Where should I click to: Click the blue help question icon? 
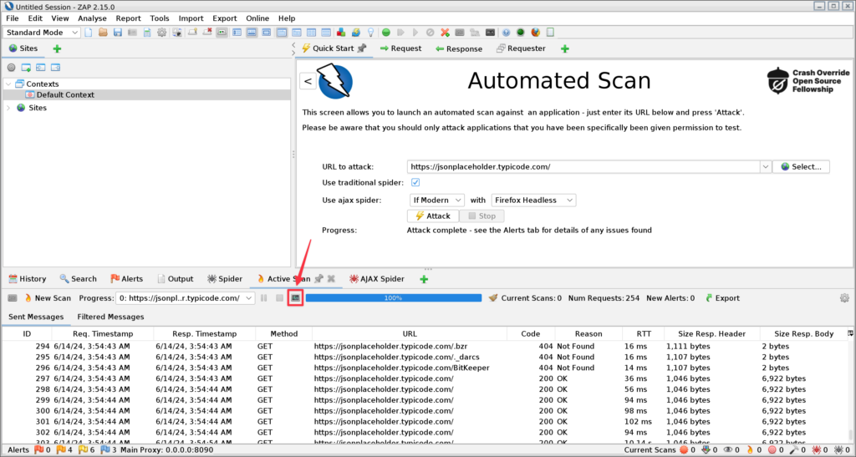point(506,33)
